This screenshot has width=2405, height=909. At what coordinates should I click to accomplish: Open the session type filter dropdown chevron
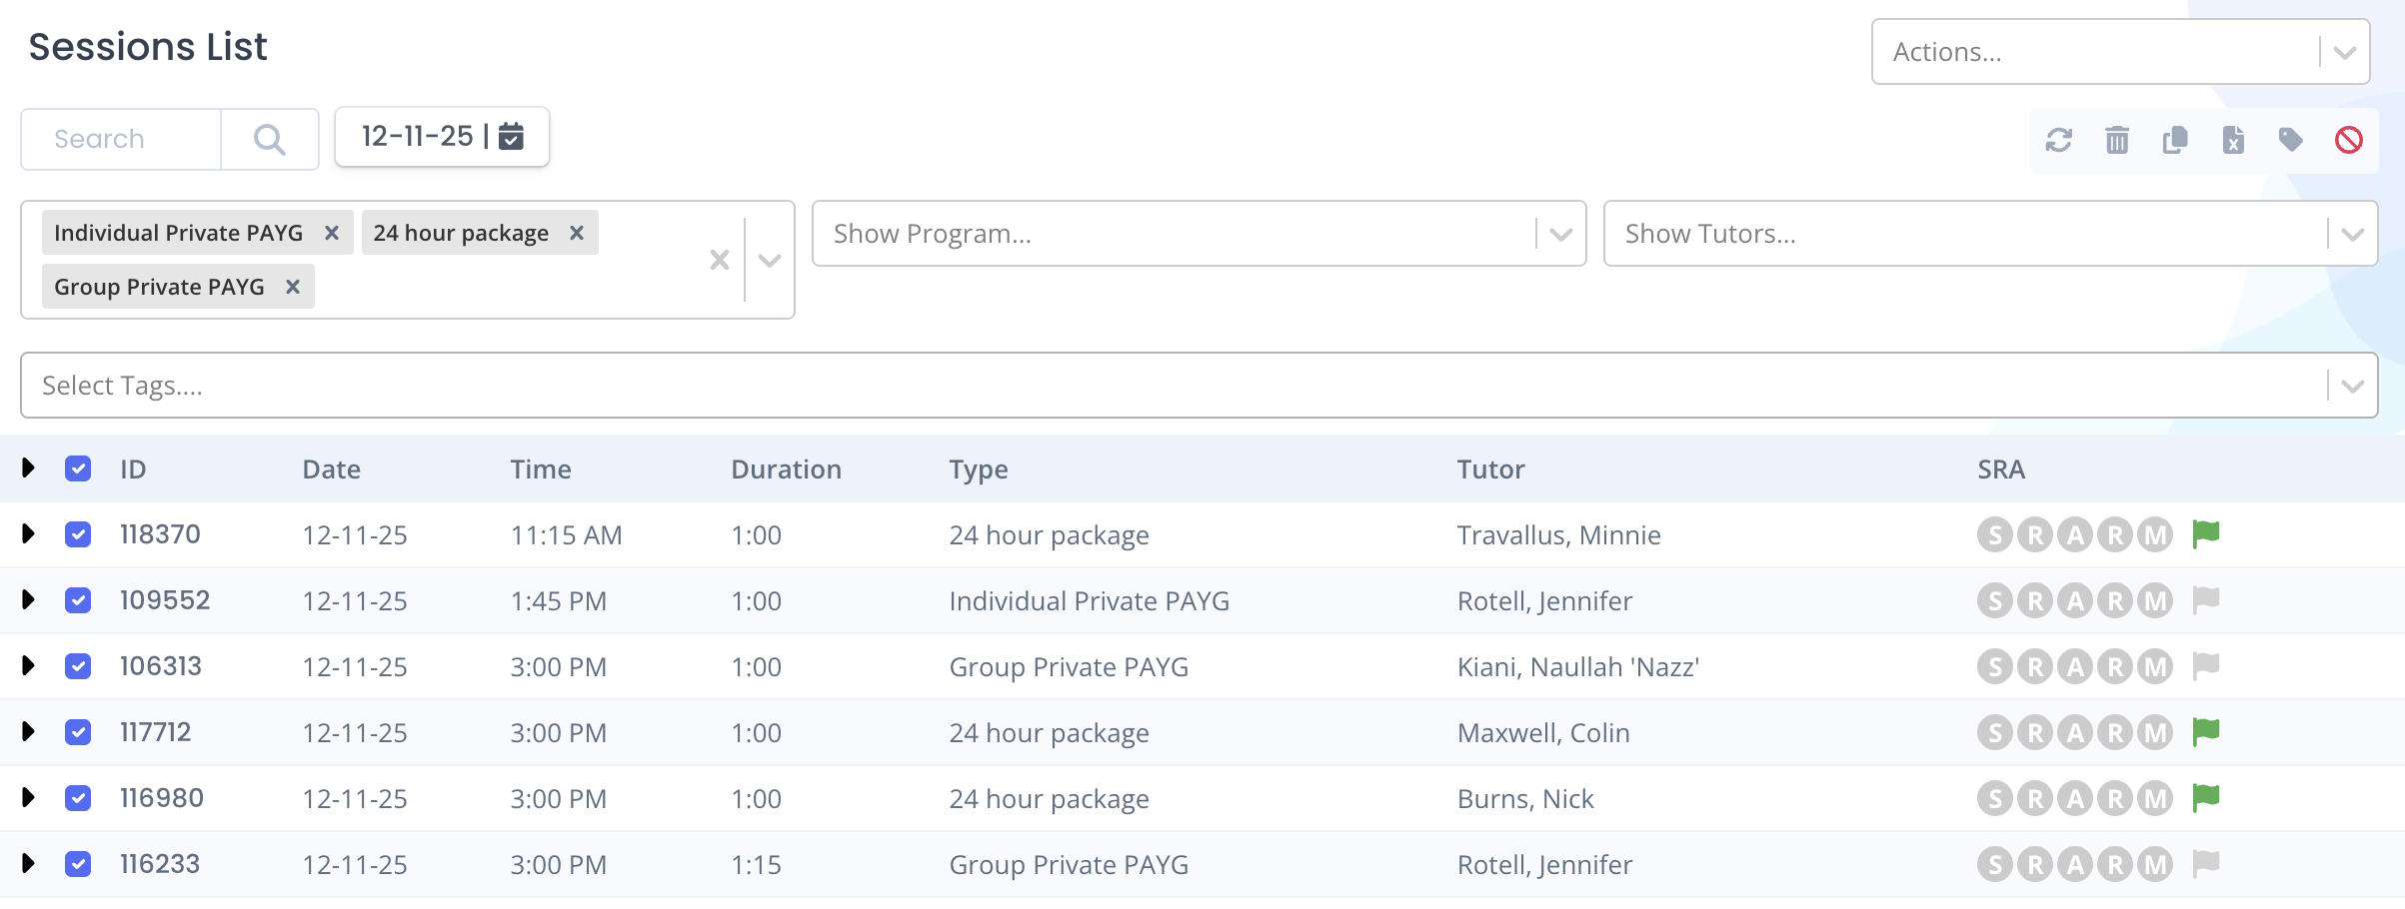pos(769,261)
